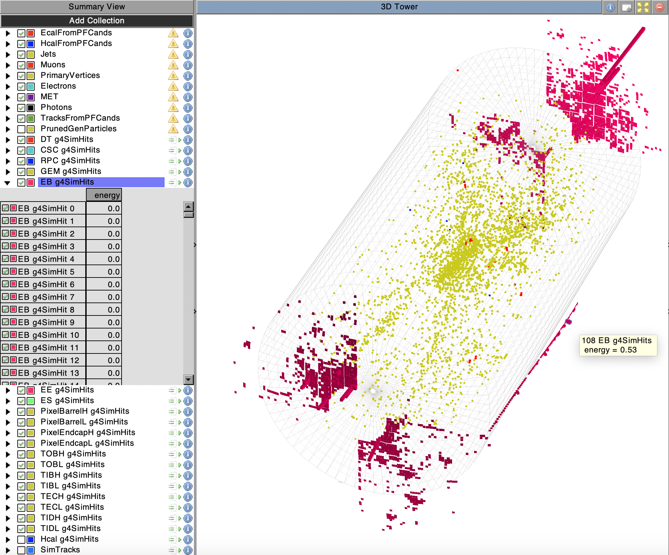Image resolution: width=669 pixels, height=555 pixels.
Task: Open info for the Jets collection
Action: click(188, 54)
